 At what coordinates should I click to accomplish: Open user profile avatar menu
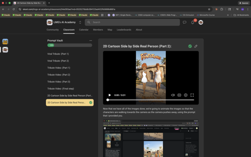click(x=201, y=22)
